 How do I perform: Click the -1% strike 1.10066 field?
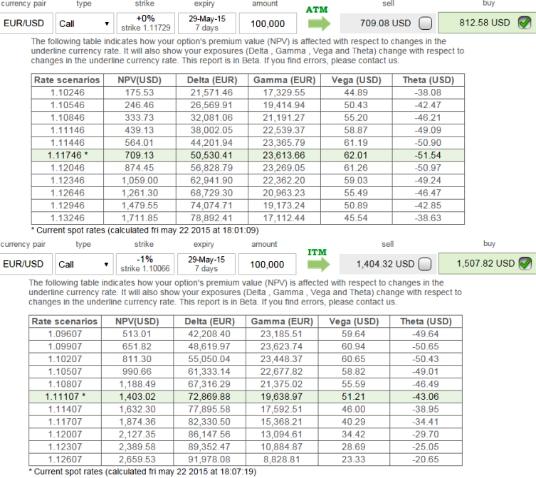[x=145, y=264]
